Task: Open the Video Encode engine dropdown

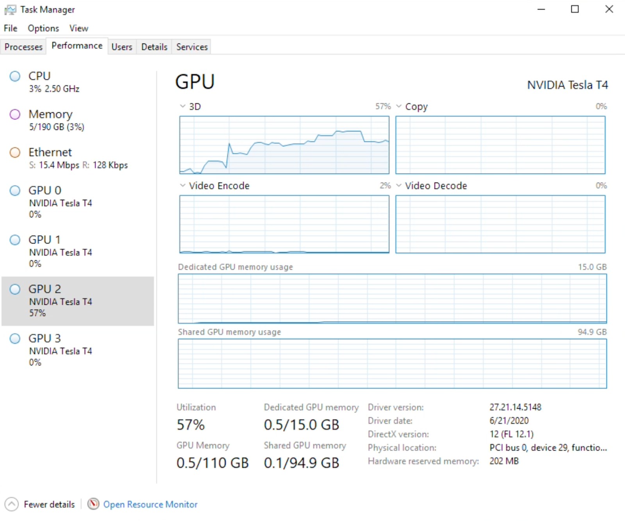Action: point(182,186)
